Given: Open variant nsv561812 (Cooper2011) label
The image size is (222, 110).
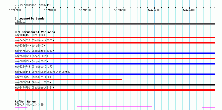Looking at the screenshot, I should [x=31, y=56].
